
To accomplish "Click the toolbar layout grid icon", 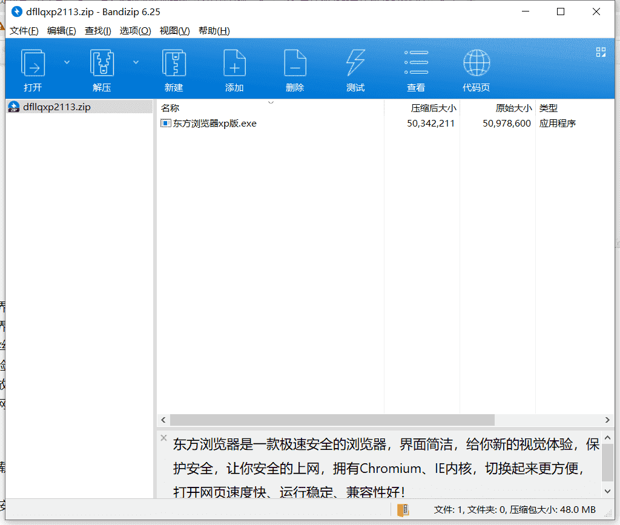I will 601,52.
